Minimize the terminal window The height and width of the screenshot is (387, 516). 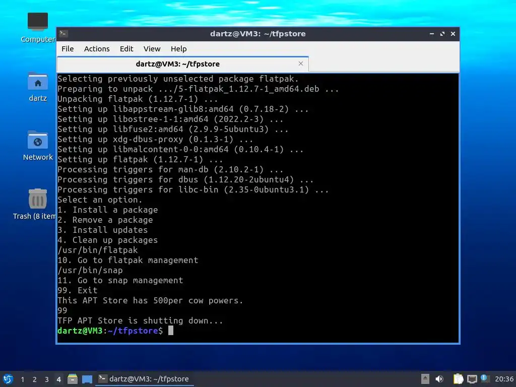coord(431,34)
